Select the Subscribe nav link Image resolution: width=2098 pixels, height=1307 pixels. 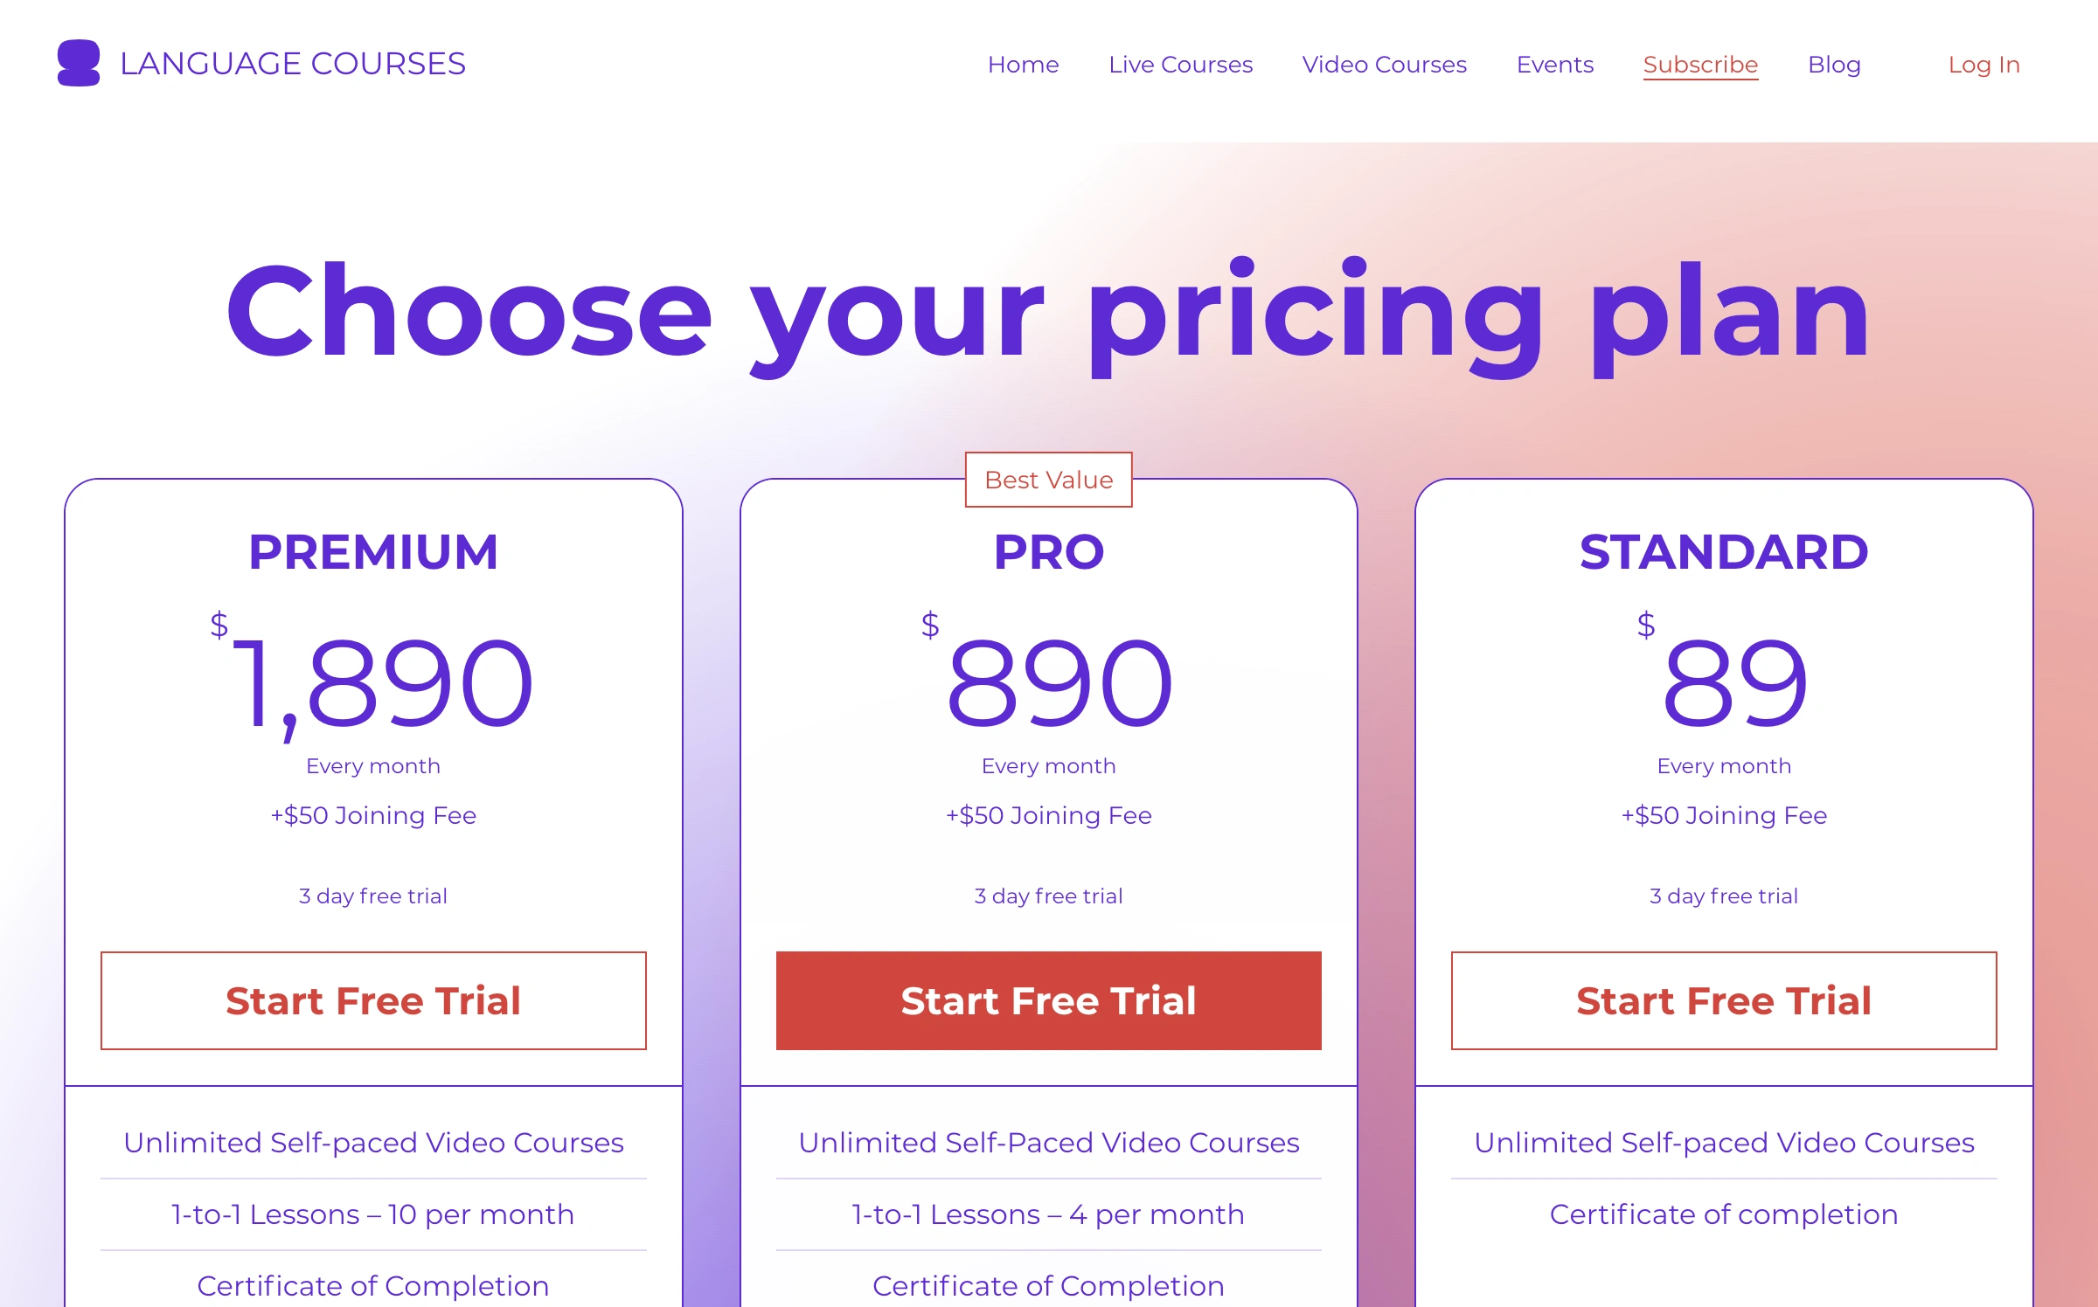pyautogui.click(x=1700, y=65)
